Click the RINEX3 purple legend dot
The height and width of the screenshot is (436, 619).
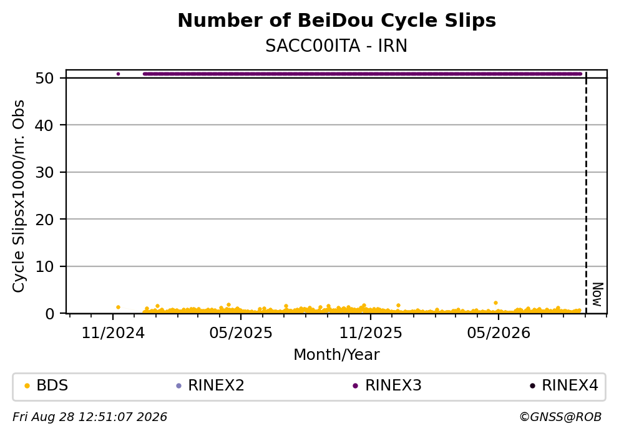click(355, 386)
